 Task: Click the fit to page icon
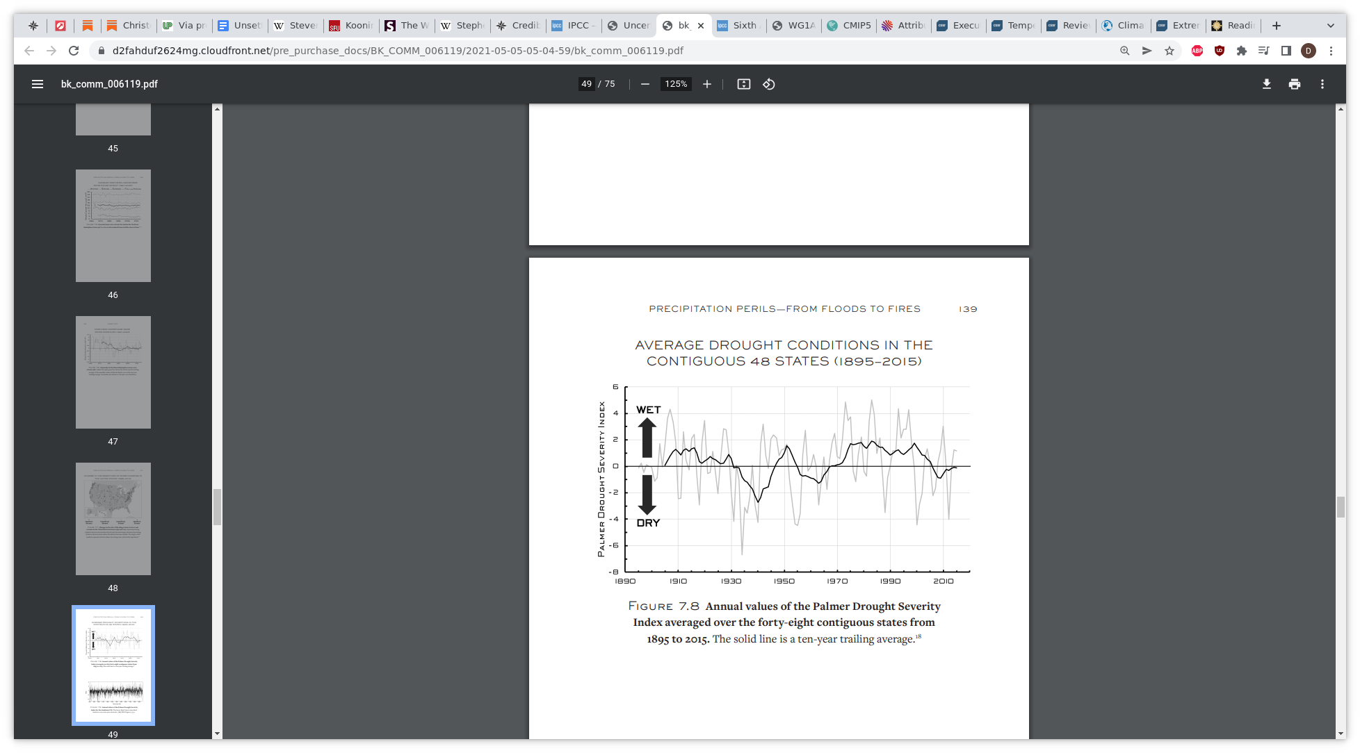[x=744, y=84]
